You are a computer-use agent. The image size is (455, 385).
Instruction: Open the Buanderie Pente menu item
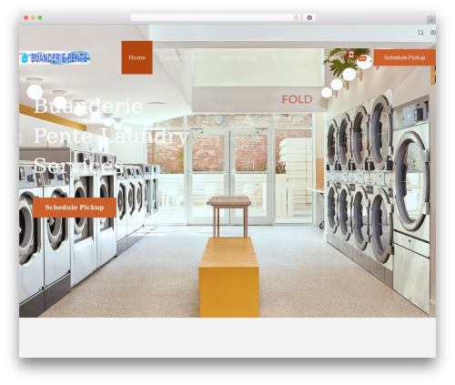tap(183, 57)
